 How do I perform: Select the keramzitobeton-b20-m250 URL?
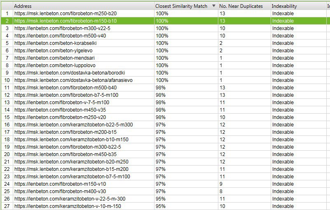(71, 162)
